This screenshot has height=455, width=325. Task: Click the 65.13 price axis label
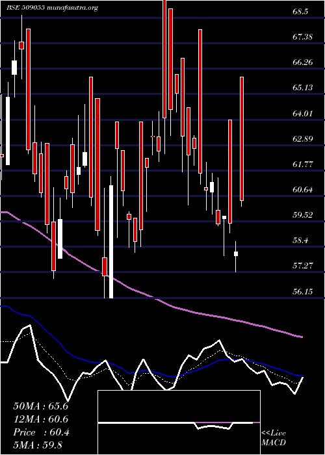click(x=303, y=87)
